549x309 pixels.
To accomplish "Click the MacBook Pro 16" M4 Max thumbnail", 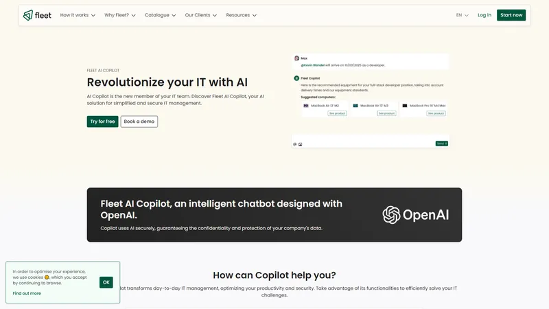I will (x=405, y=106).
